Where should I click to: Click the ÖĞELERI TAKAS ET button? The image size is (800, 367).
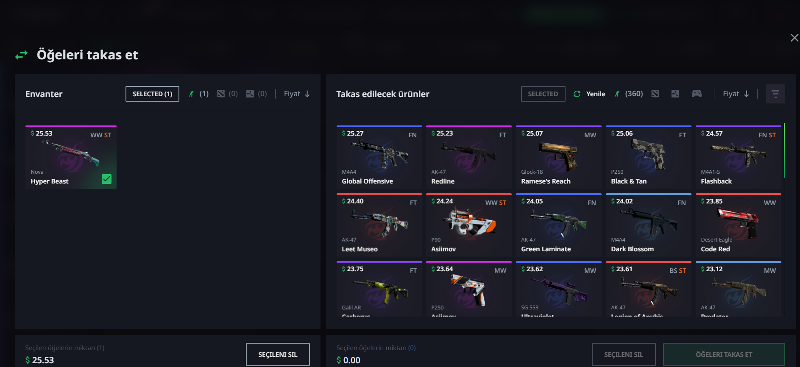click(724, 354)
